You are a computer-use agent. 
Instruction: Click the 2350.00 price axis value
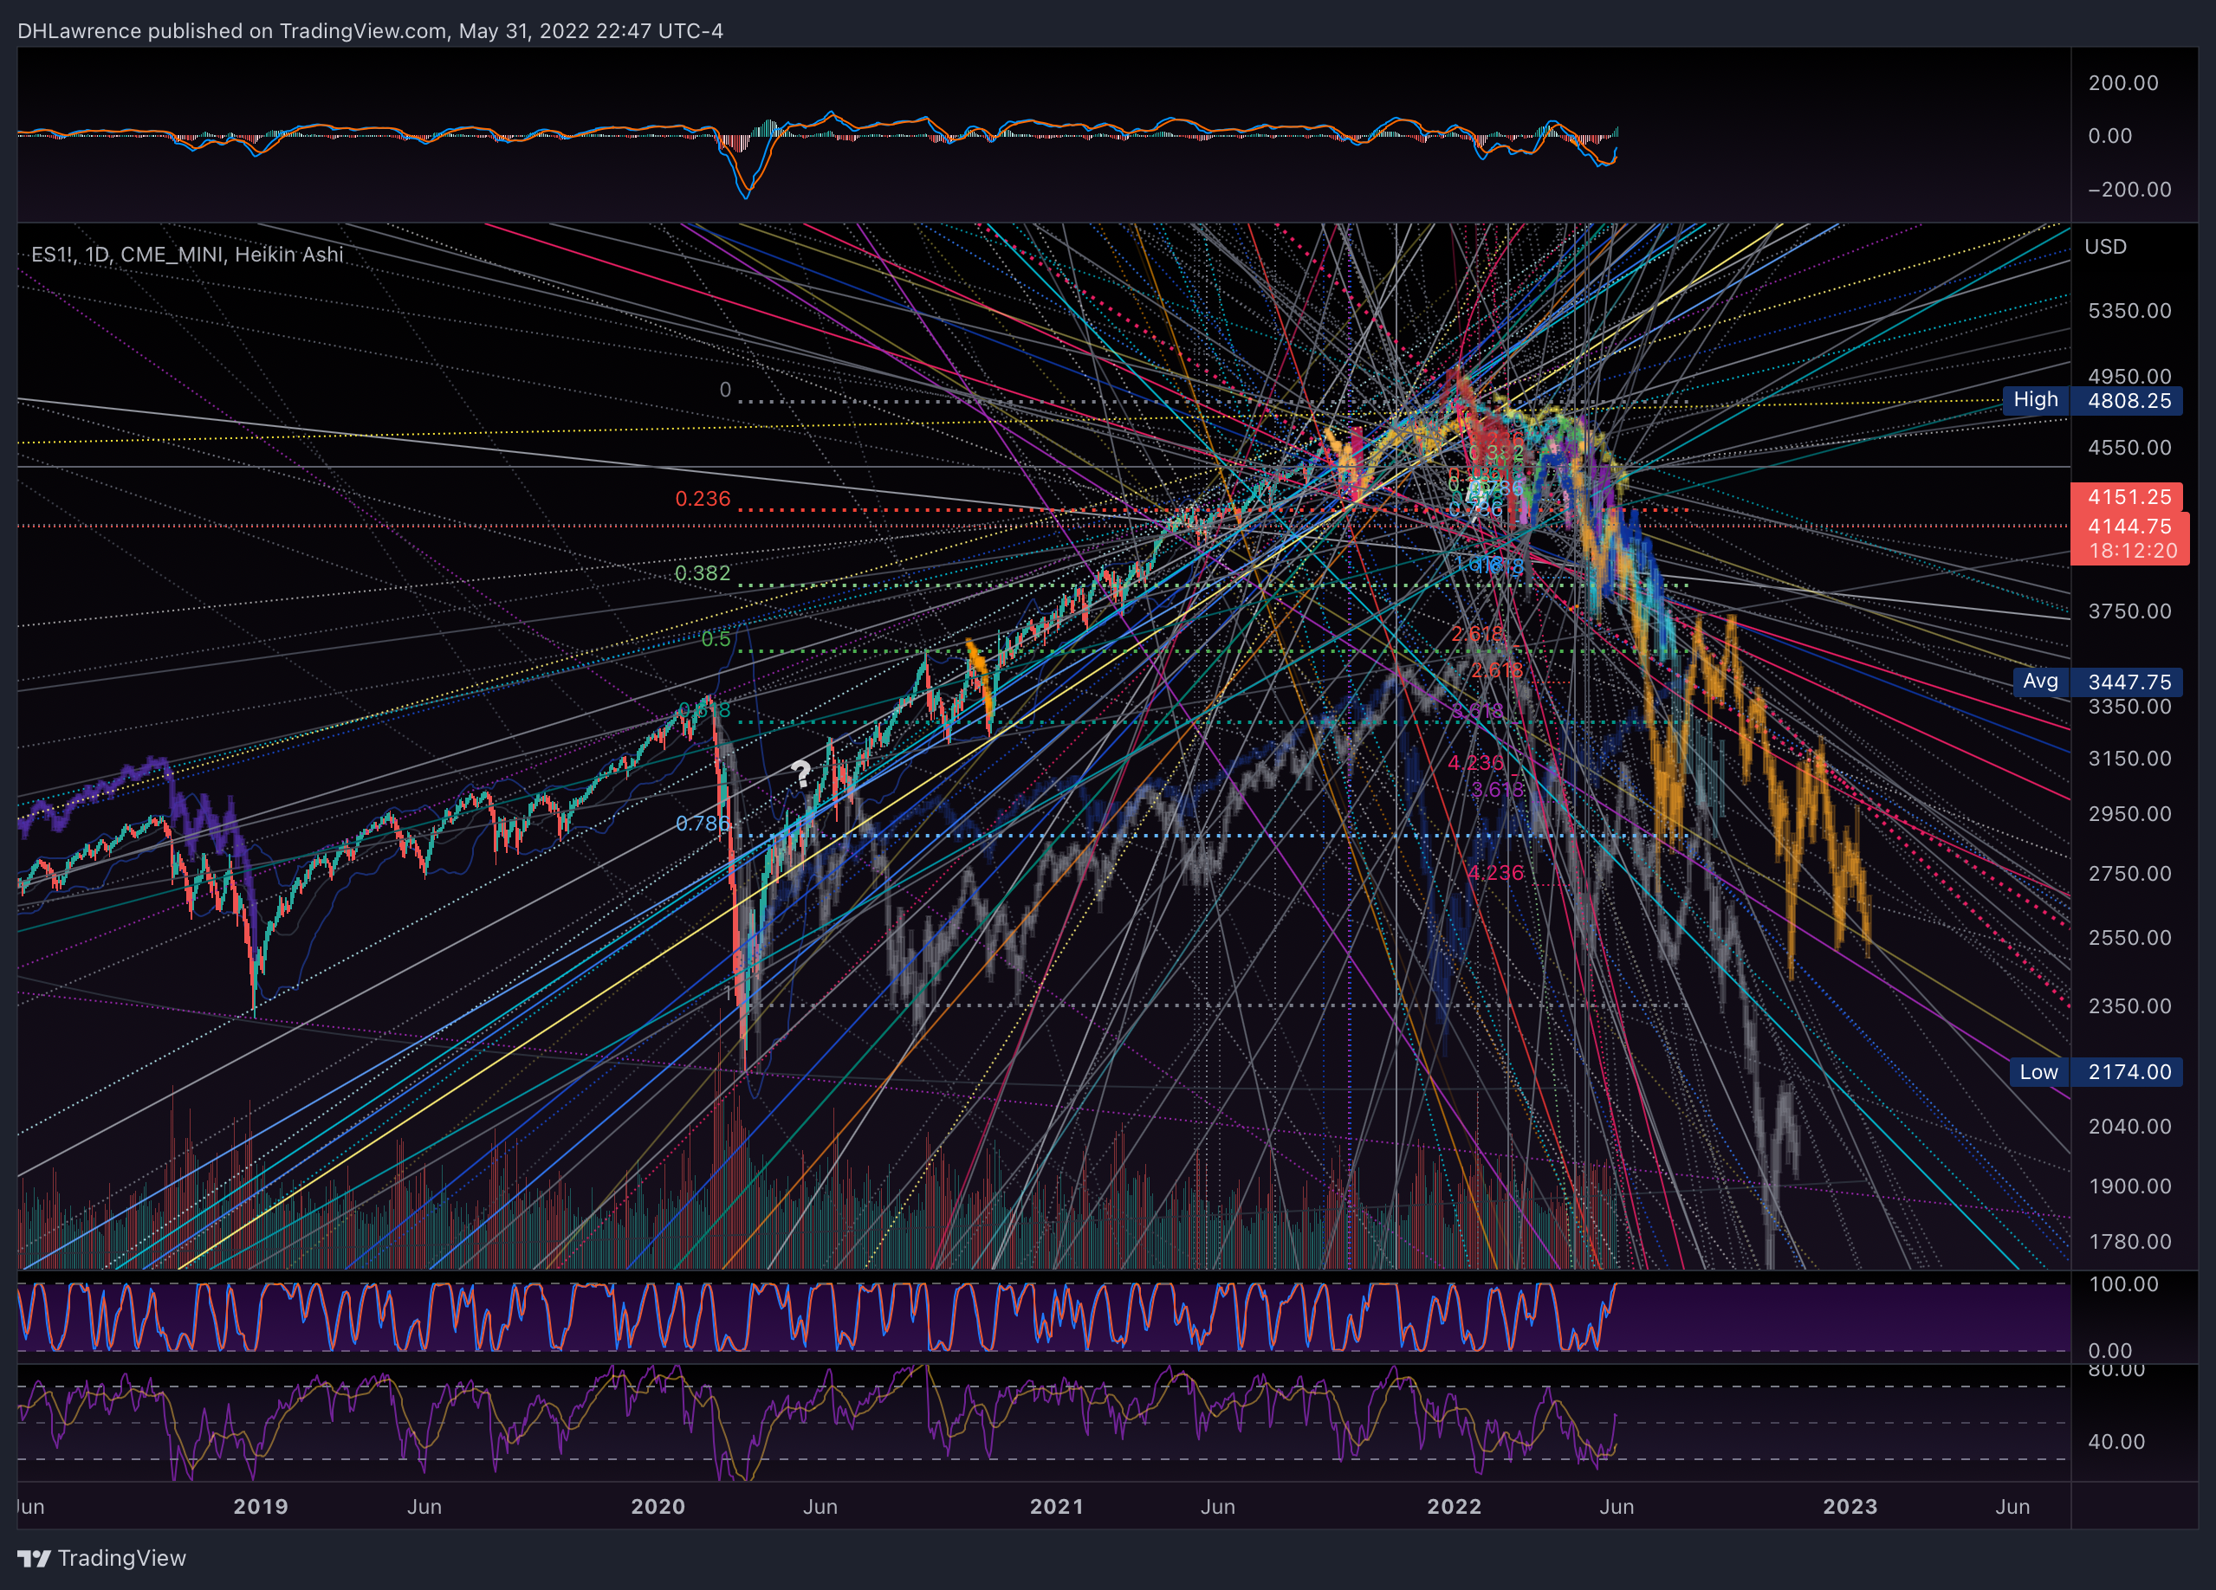click(x=2129, y=1006)
